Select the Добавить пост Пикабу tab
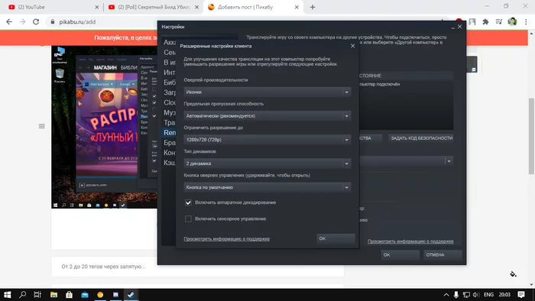The height and width of the screenshot is (301, 535). (253, 7)
